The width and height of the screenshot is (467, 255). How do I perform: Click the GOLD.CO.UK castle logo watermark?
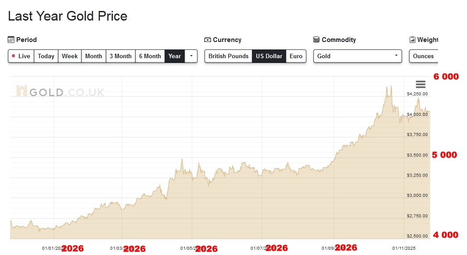point(22,91)
